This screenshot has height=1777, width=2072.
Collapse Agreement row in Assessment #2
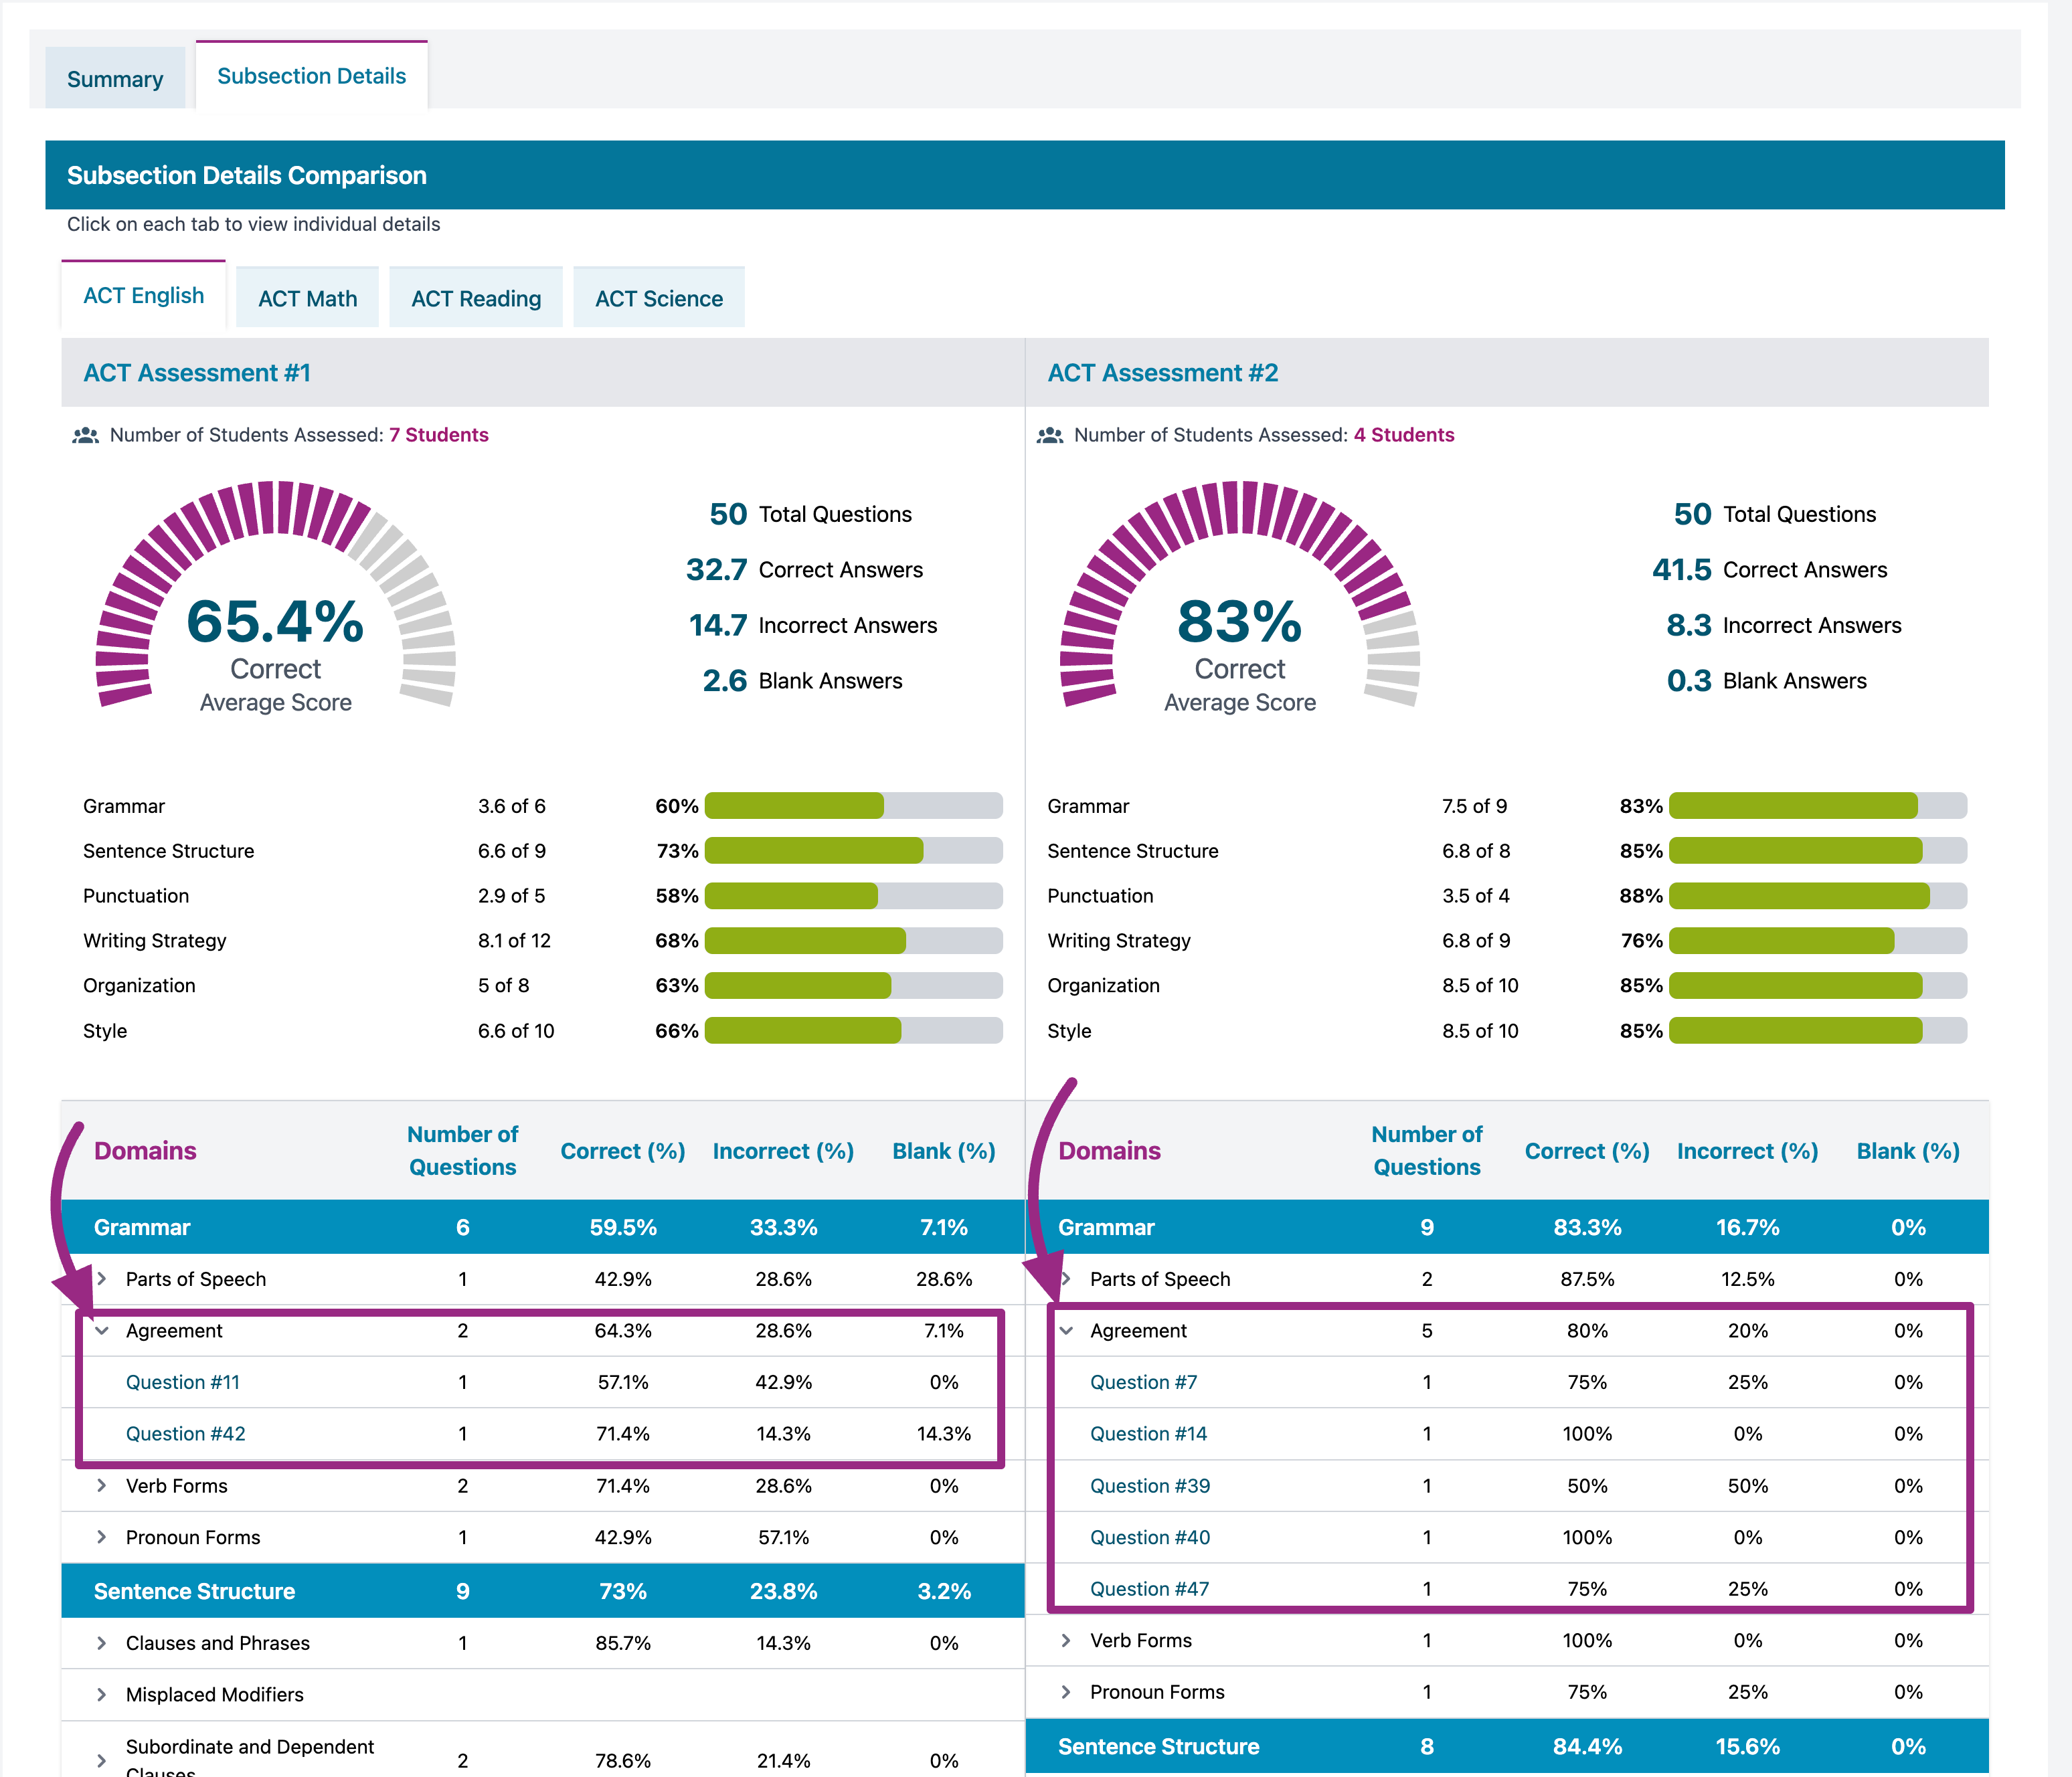click(1066, 1330)
